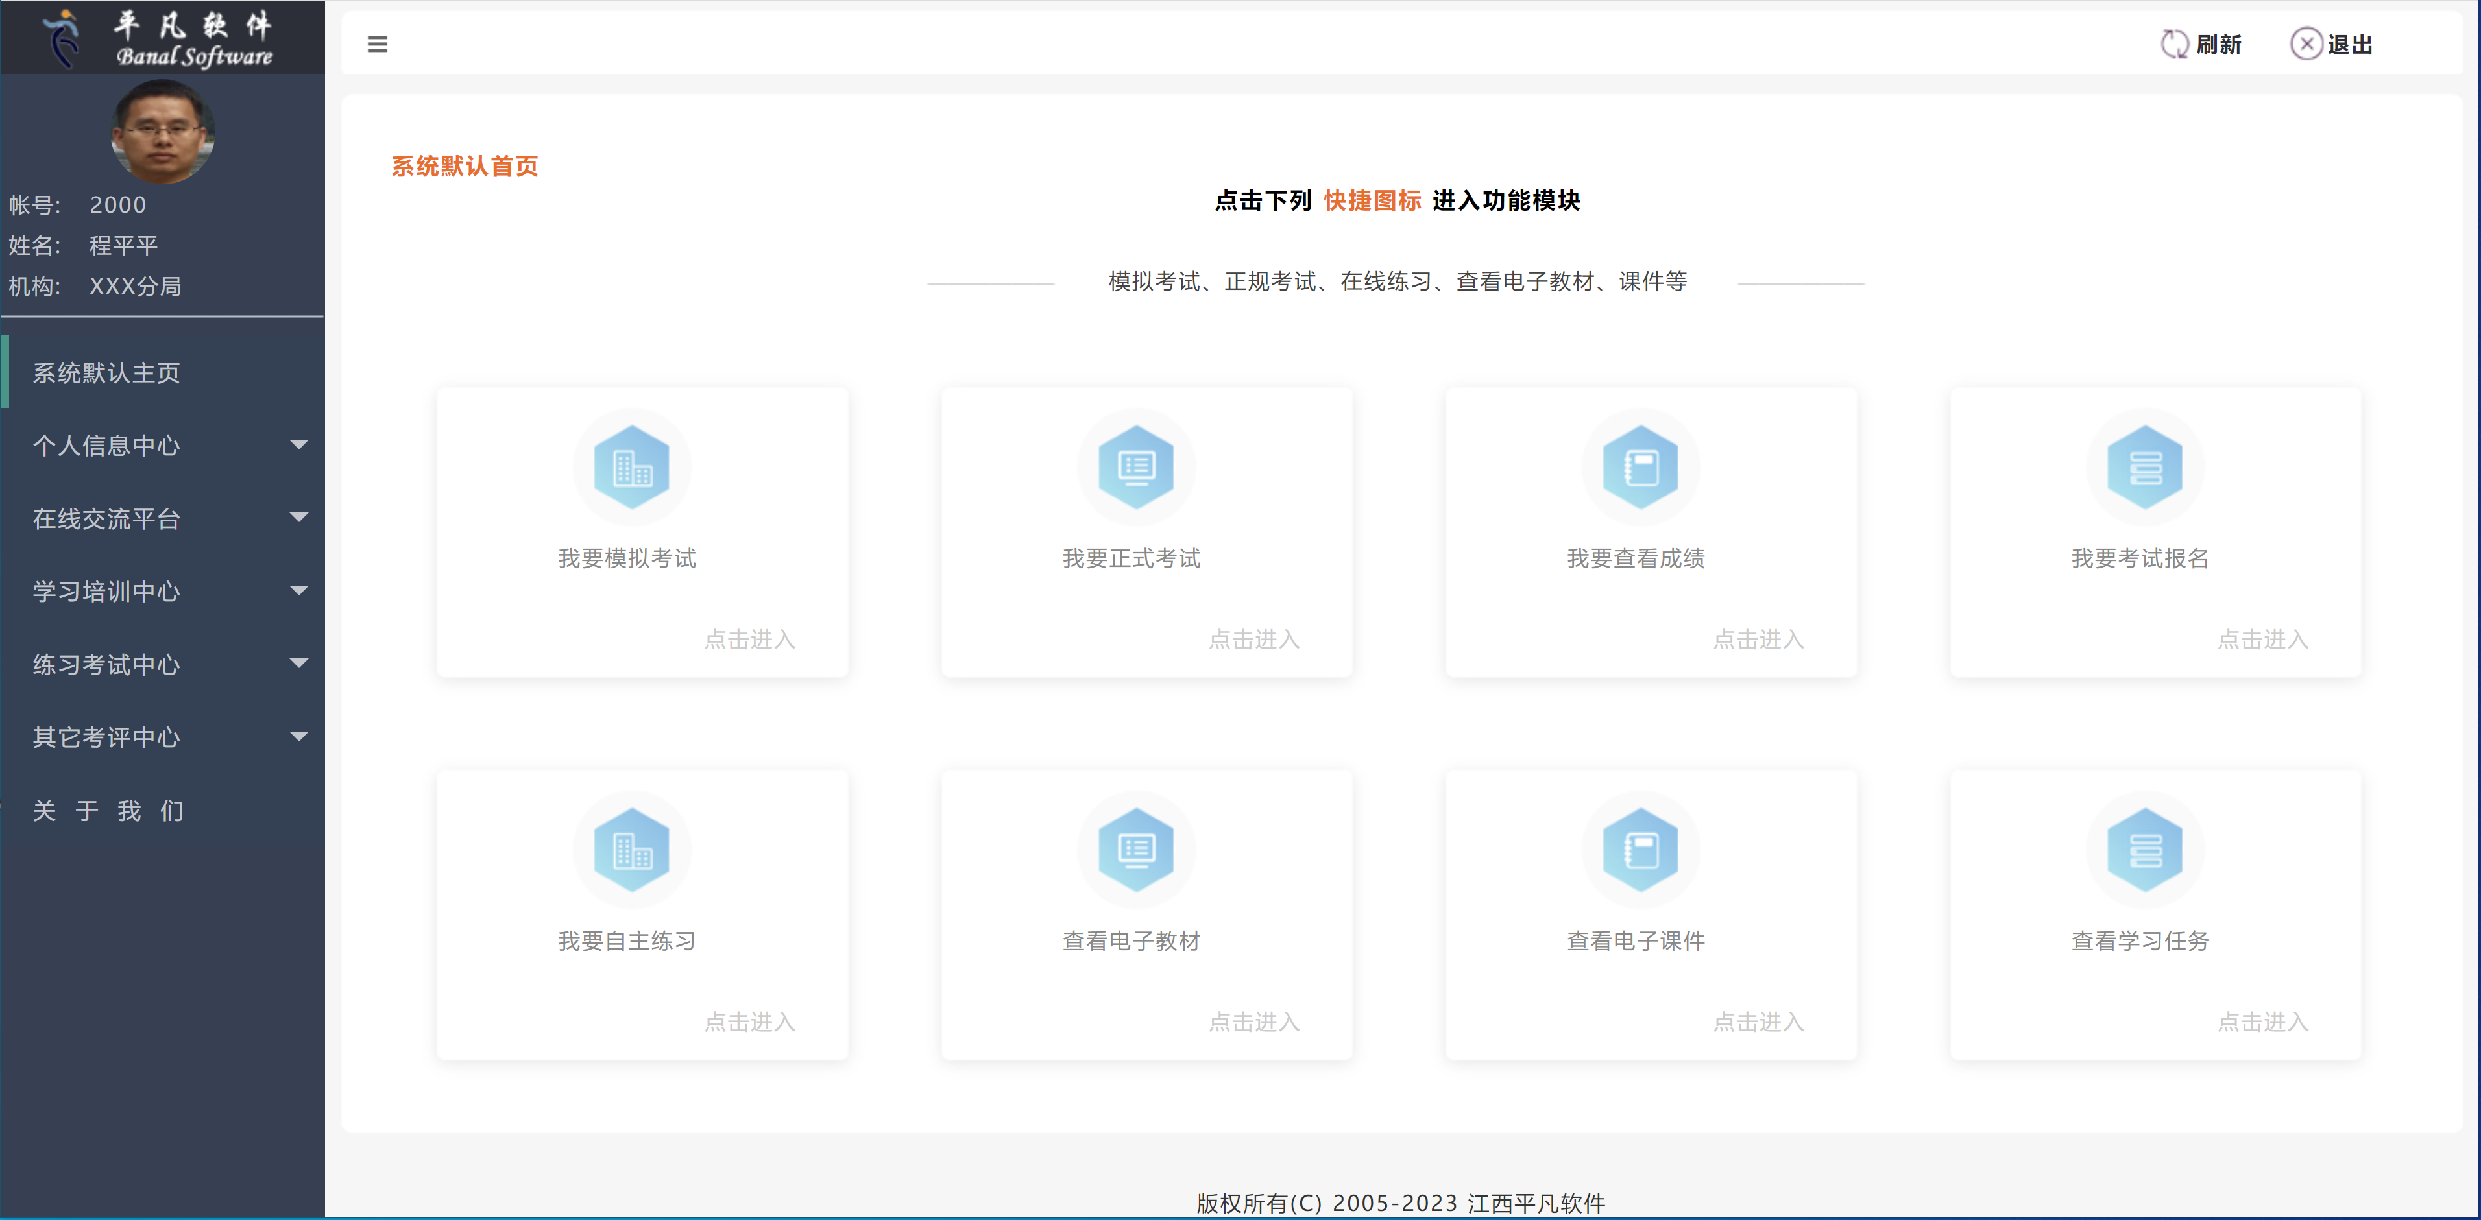The height and width of the screenshot is (1220, 2481).
Task: Click the 我要自主练习 card title
Action: pyautogui.click(x=627, y=940)
